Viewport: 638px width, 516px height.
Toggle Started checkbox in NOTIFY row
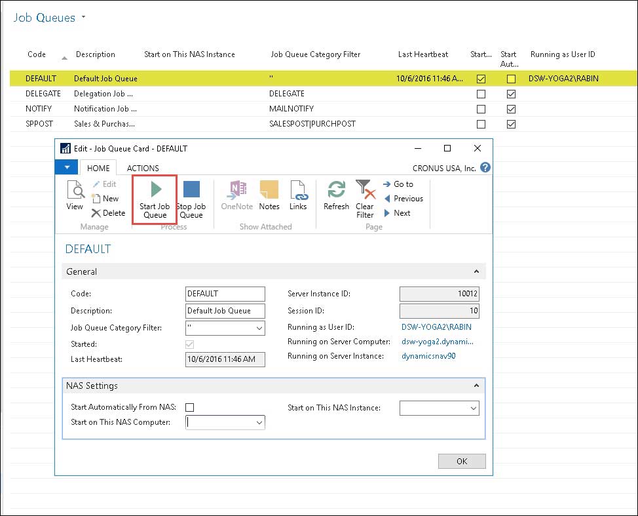click(481, 109)
